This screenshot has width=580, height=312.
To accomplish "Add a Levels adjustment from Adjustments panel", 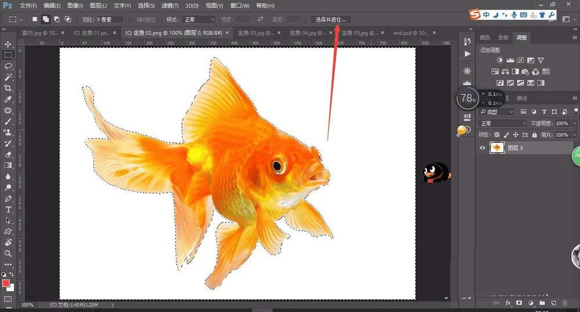I will coord(510,60).
